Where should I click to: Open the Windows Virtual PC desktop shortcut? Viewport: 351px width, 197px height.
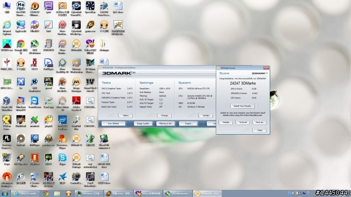click(x=21, y=103)
